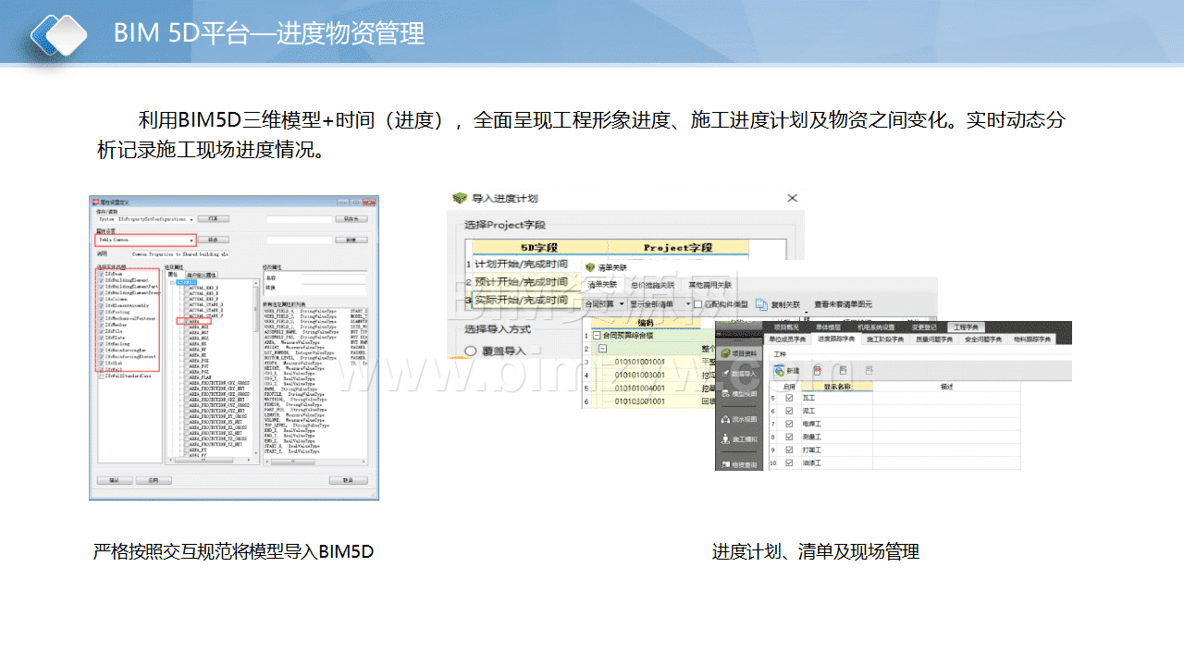Open the 机电系统设置 tab
The image size is (1184, 666).
coord(876,327)
